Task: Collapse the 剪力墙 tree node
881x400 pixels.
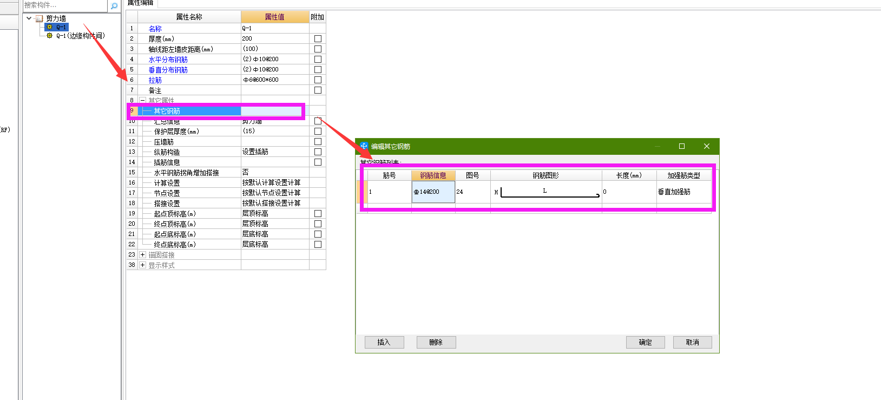Action: pos(29,18)
